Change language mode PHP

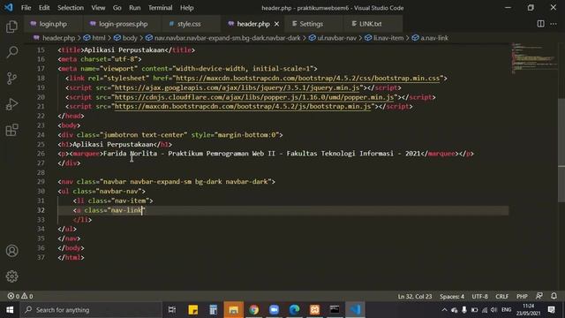(x=522, y=297)
